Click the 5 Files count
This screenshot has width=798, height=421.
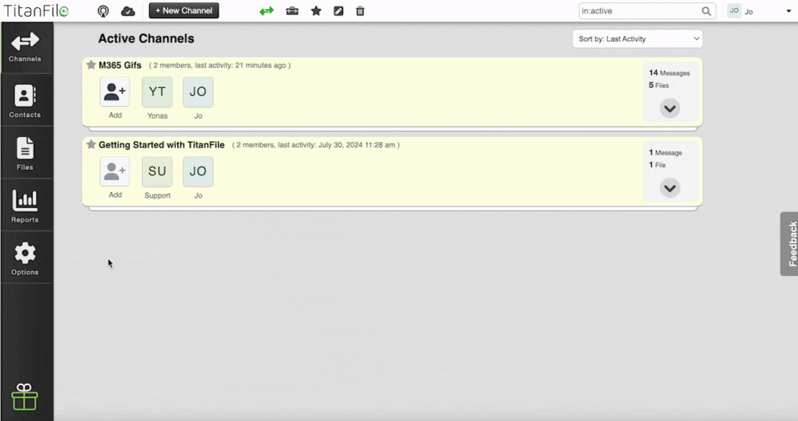(x=658, y=85)
